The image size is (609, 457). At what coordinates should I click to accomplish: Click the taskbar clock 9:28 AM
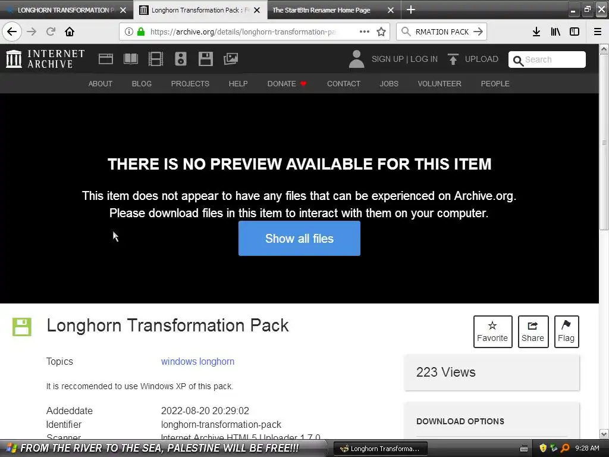click(587, 448)
